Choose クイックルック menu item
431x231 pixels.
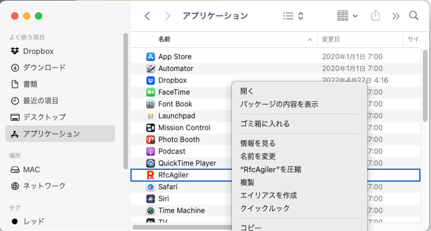(x=299, y=208)
